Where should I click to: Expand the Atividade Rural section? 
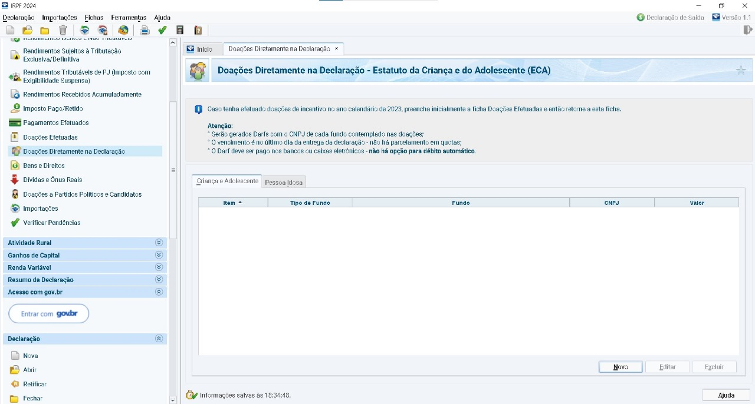pyautogui.click(x=159, y=243)
